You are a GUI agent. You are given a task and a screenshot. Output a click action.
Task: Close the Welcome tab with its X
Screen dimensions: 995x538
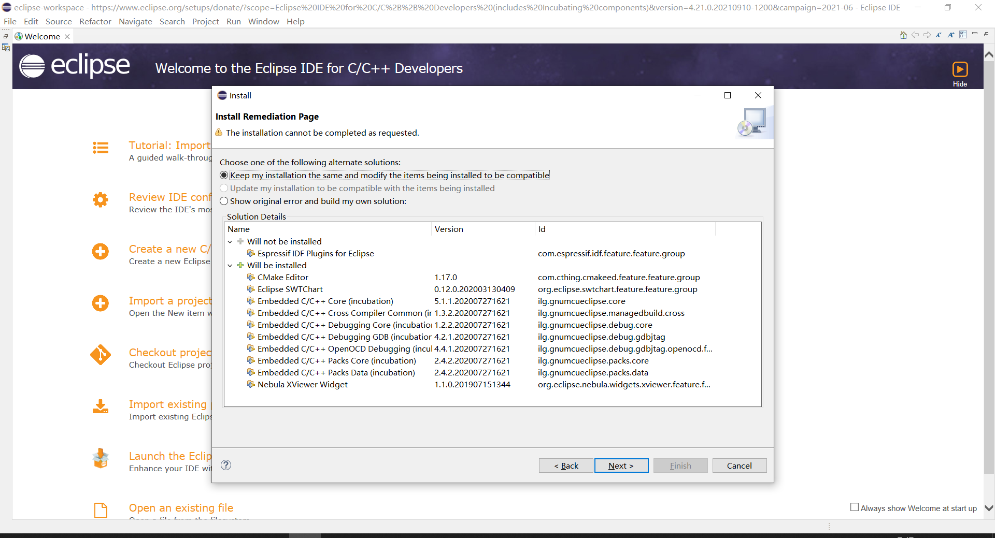[67, 36]
